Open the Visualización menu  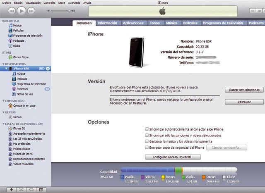coord(33,3)
